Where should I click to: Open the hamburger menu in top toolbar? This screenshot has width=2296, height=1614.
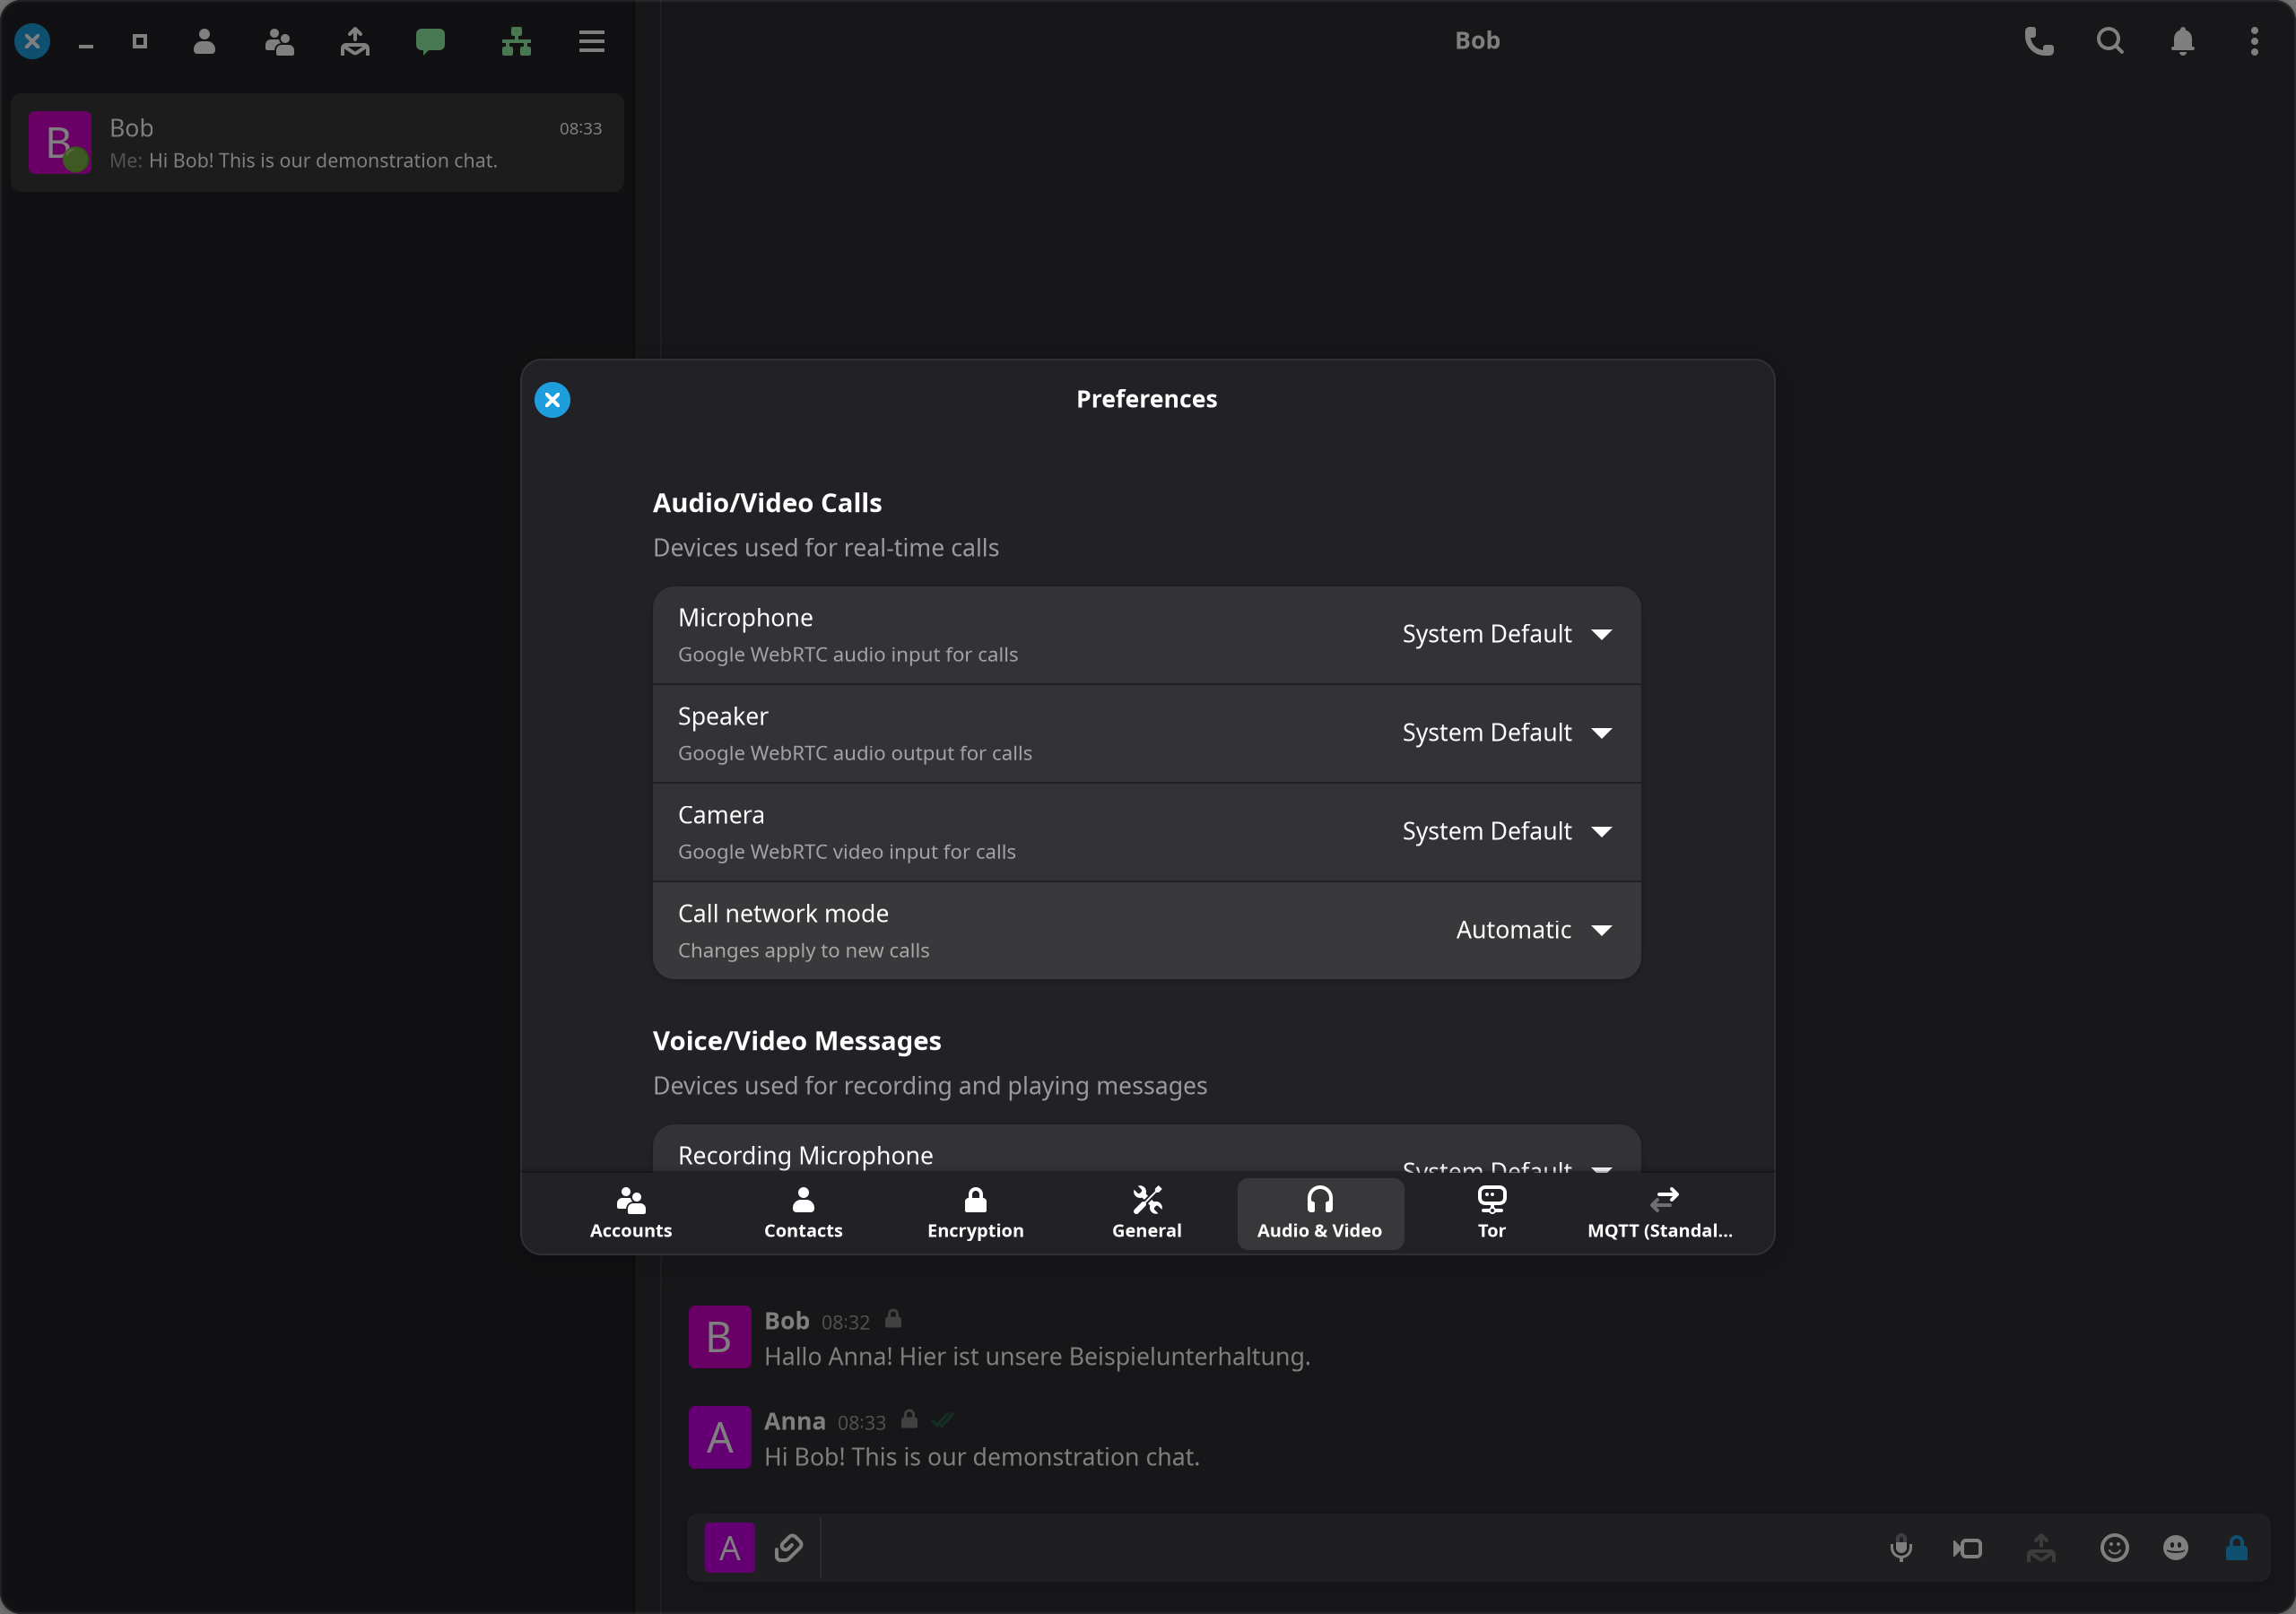(592, 41)
